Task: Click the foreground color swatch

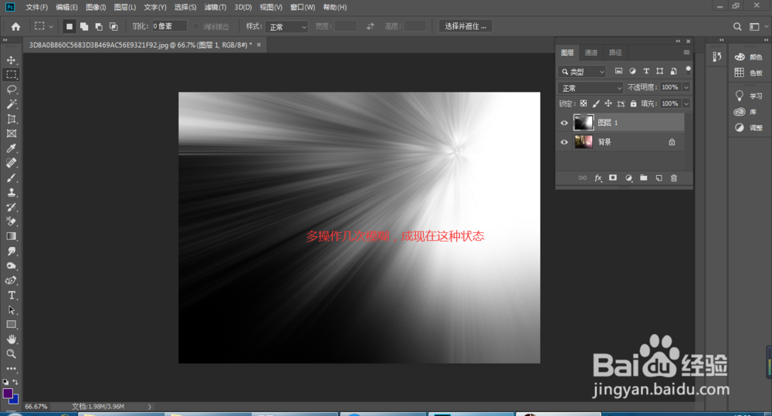Action: pyautogui.click(x=8, y=394)
